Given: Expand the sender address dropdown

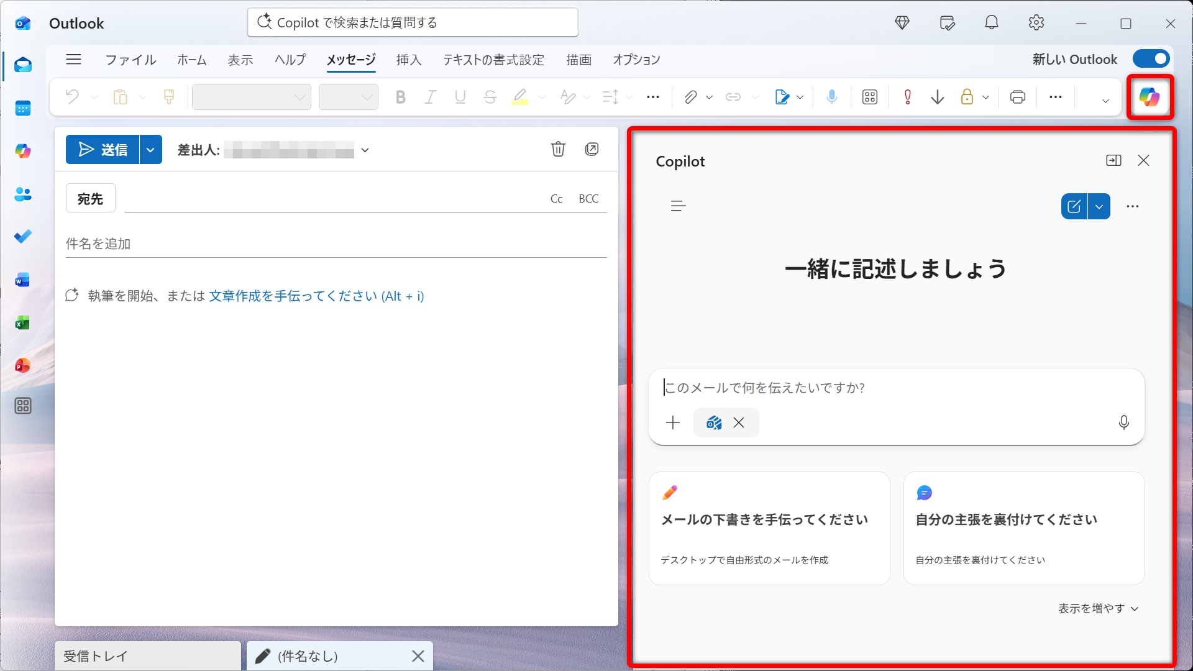Looking at the screenshot, I should click(365, 150).
